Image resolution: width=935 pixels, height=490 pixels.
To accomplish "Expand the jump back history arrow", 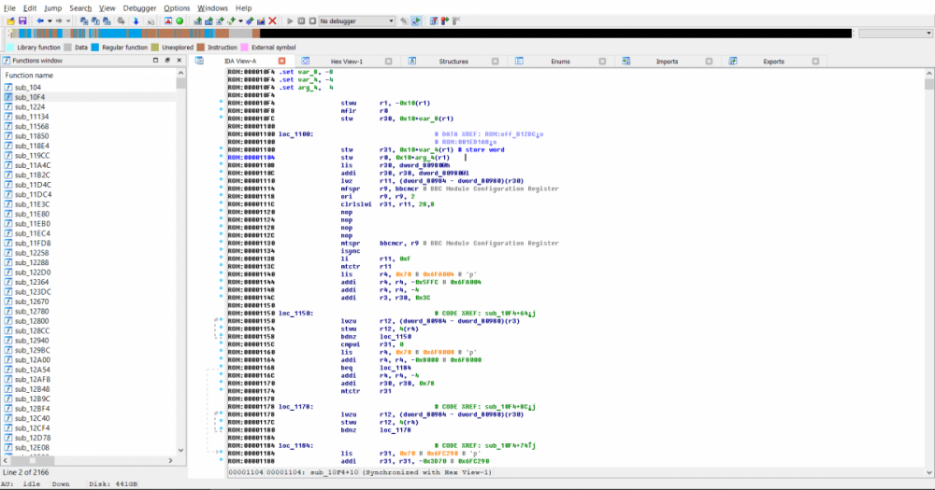I will click(x=50, y=21).
